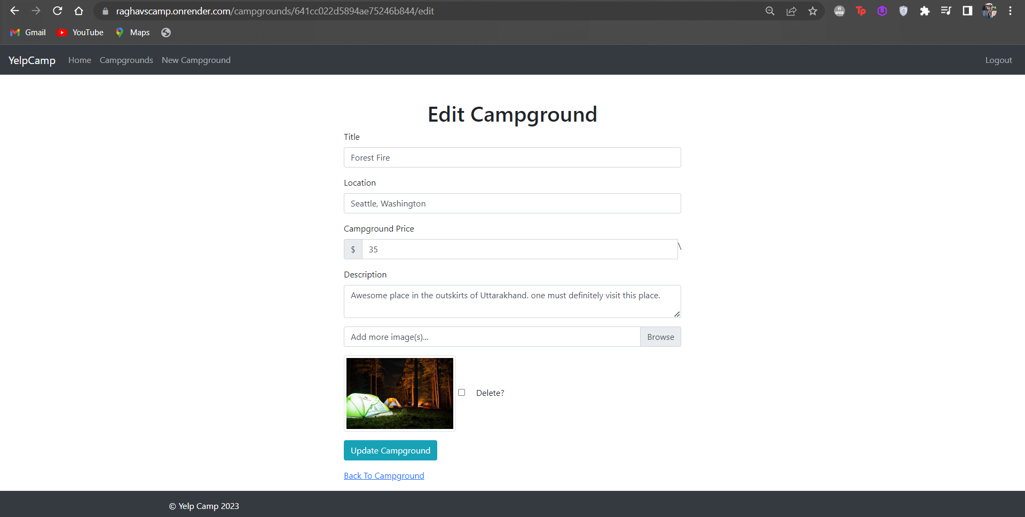Viewport: 1025px width, 517px height.
Task: Follow the Back To Campground link
Action: tap(384, 475)
